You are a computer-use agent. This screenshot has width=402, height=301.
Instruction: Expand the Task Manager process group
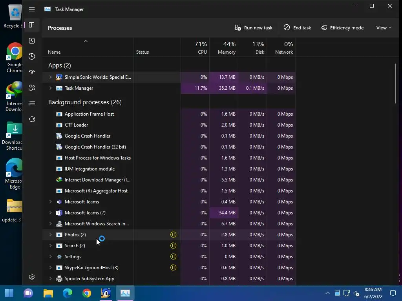point(51,88)
